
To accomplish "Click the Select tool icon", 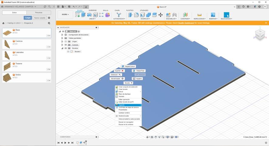I will coord(226,15).
